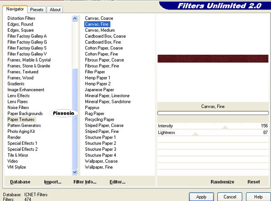Choose the Japanese Paper filter
This screenshot has height=201, width=271.
pos(99,90)
